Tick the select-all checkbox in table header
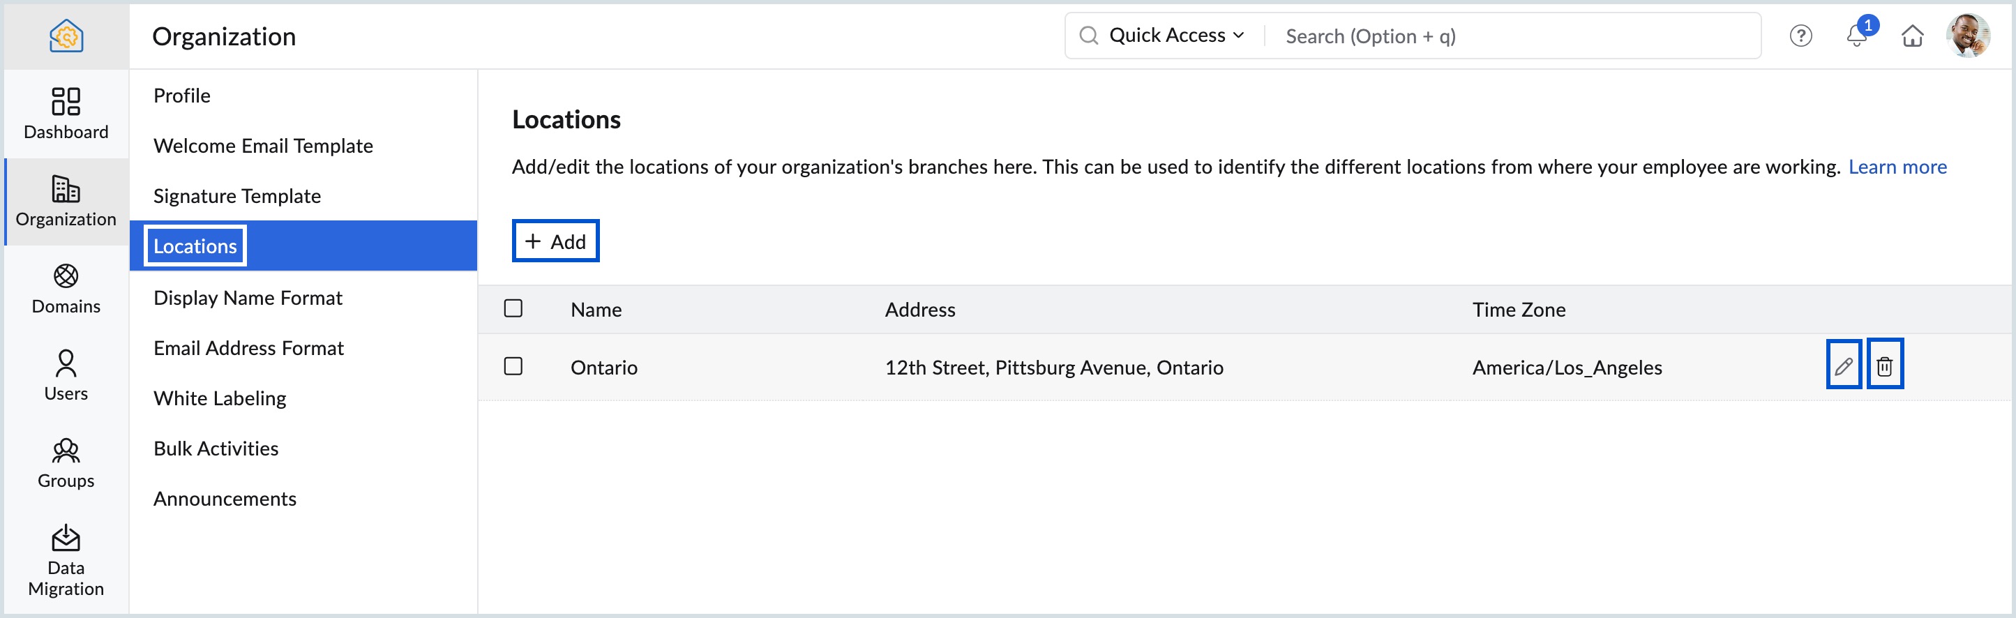This screenshot has height=618, width=2016. 513,308
